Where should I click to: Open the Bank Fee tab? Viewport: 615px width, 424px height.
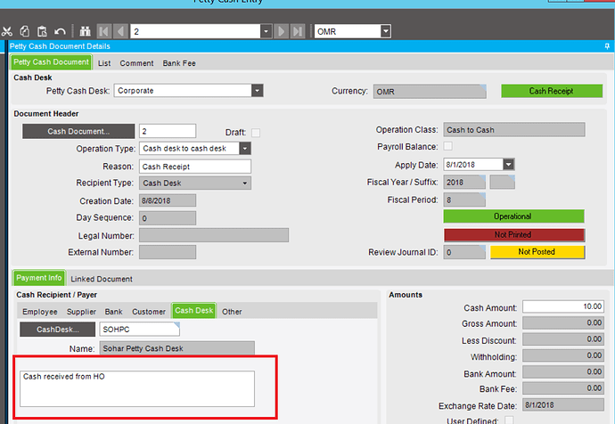(x=179, y=63)
